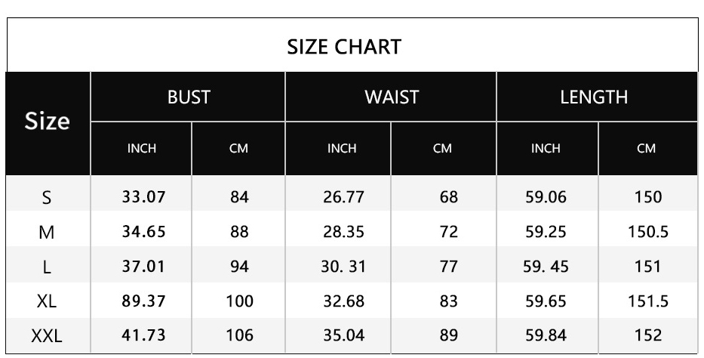704x358 pixels.
Task: Select the LENGTH column header
Action: [594, 97]
